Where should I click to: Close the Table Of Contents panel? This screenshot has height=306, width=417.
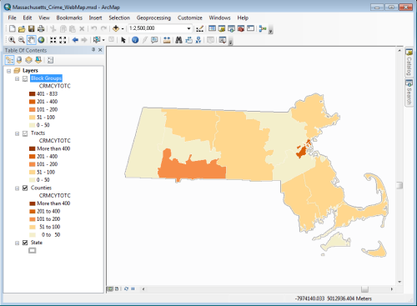point(100,50)
